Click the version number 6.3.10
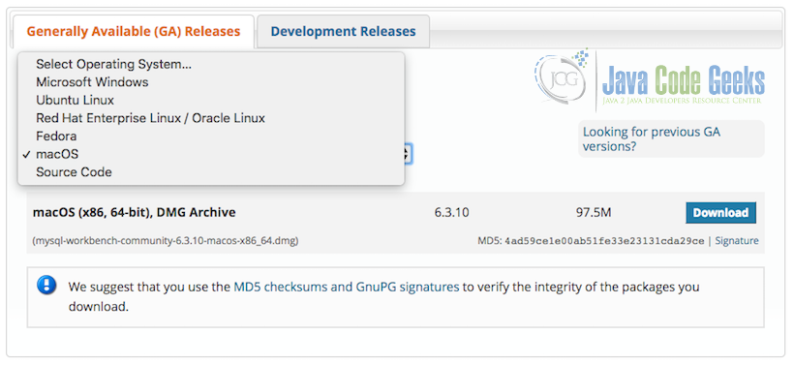794x365 pixels. tap(451, 213)
